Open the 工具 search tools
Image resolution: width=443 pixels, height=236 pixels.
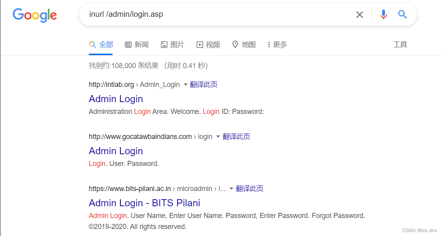pyautogui.click(x=400, y=44)
